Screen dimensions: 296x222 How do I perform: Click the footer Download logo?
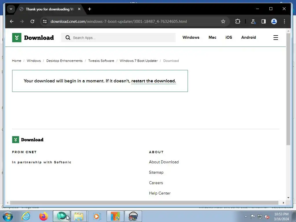(x=28, y=140)
